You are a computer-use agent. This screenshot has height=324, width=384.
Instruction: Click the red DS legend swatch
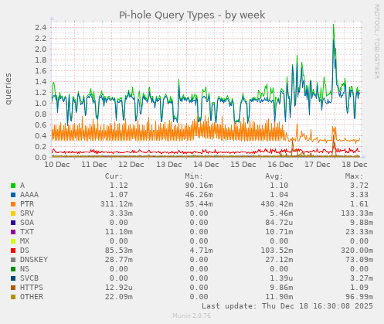coord(13,251)
